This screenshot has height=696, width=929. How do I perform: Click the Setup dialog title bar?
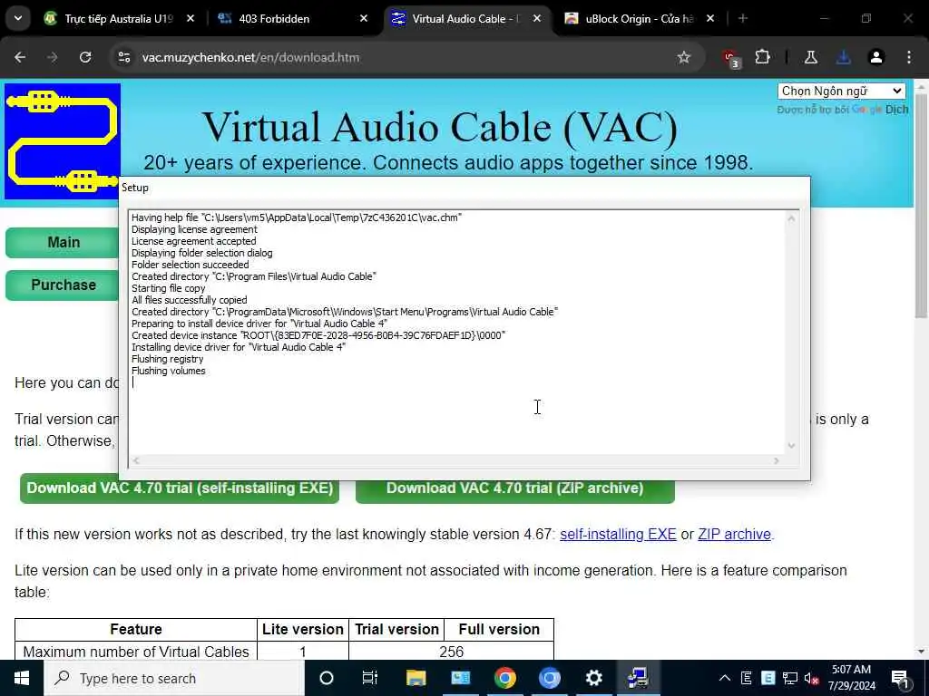(x=464, y=188)
